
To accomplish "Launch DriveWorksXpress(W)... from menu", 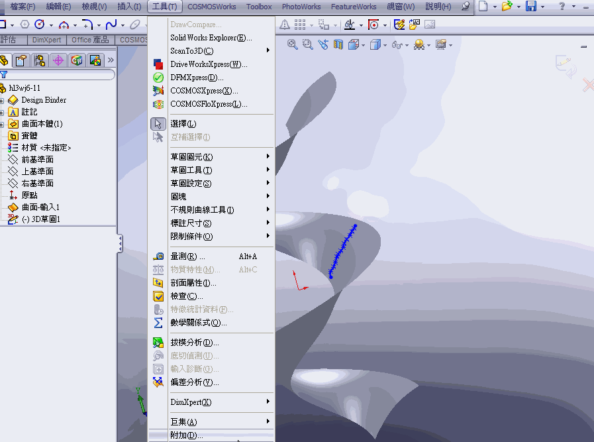I will click(211, 64).
